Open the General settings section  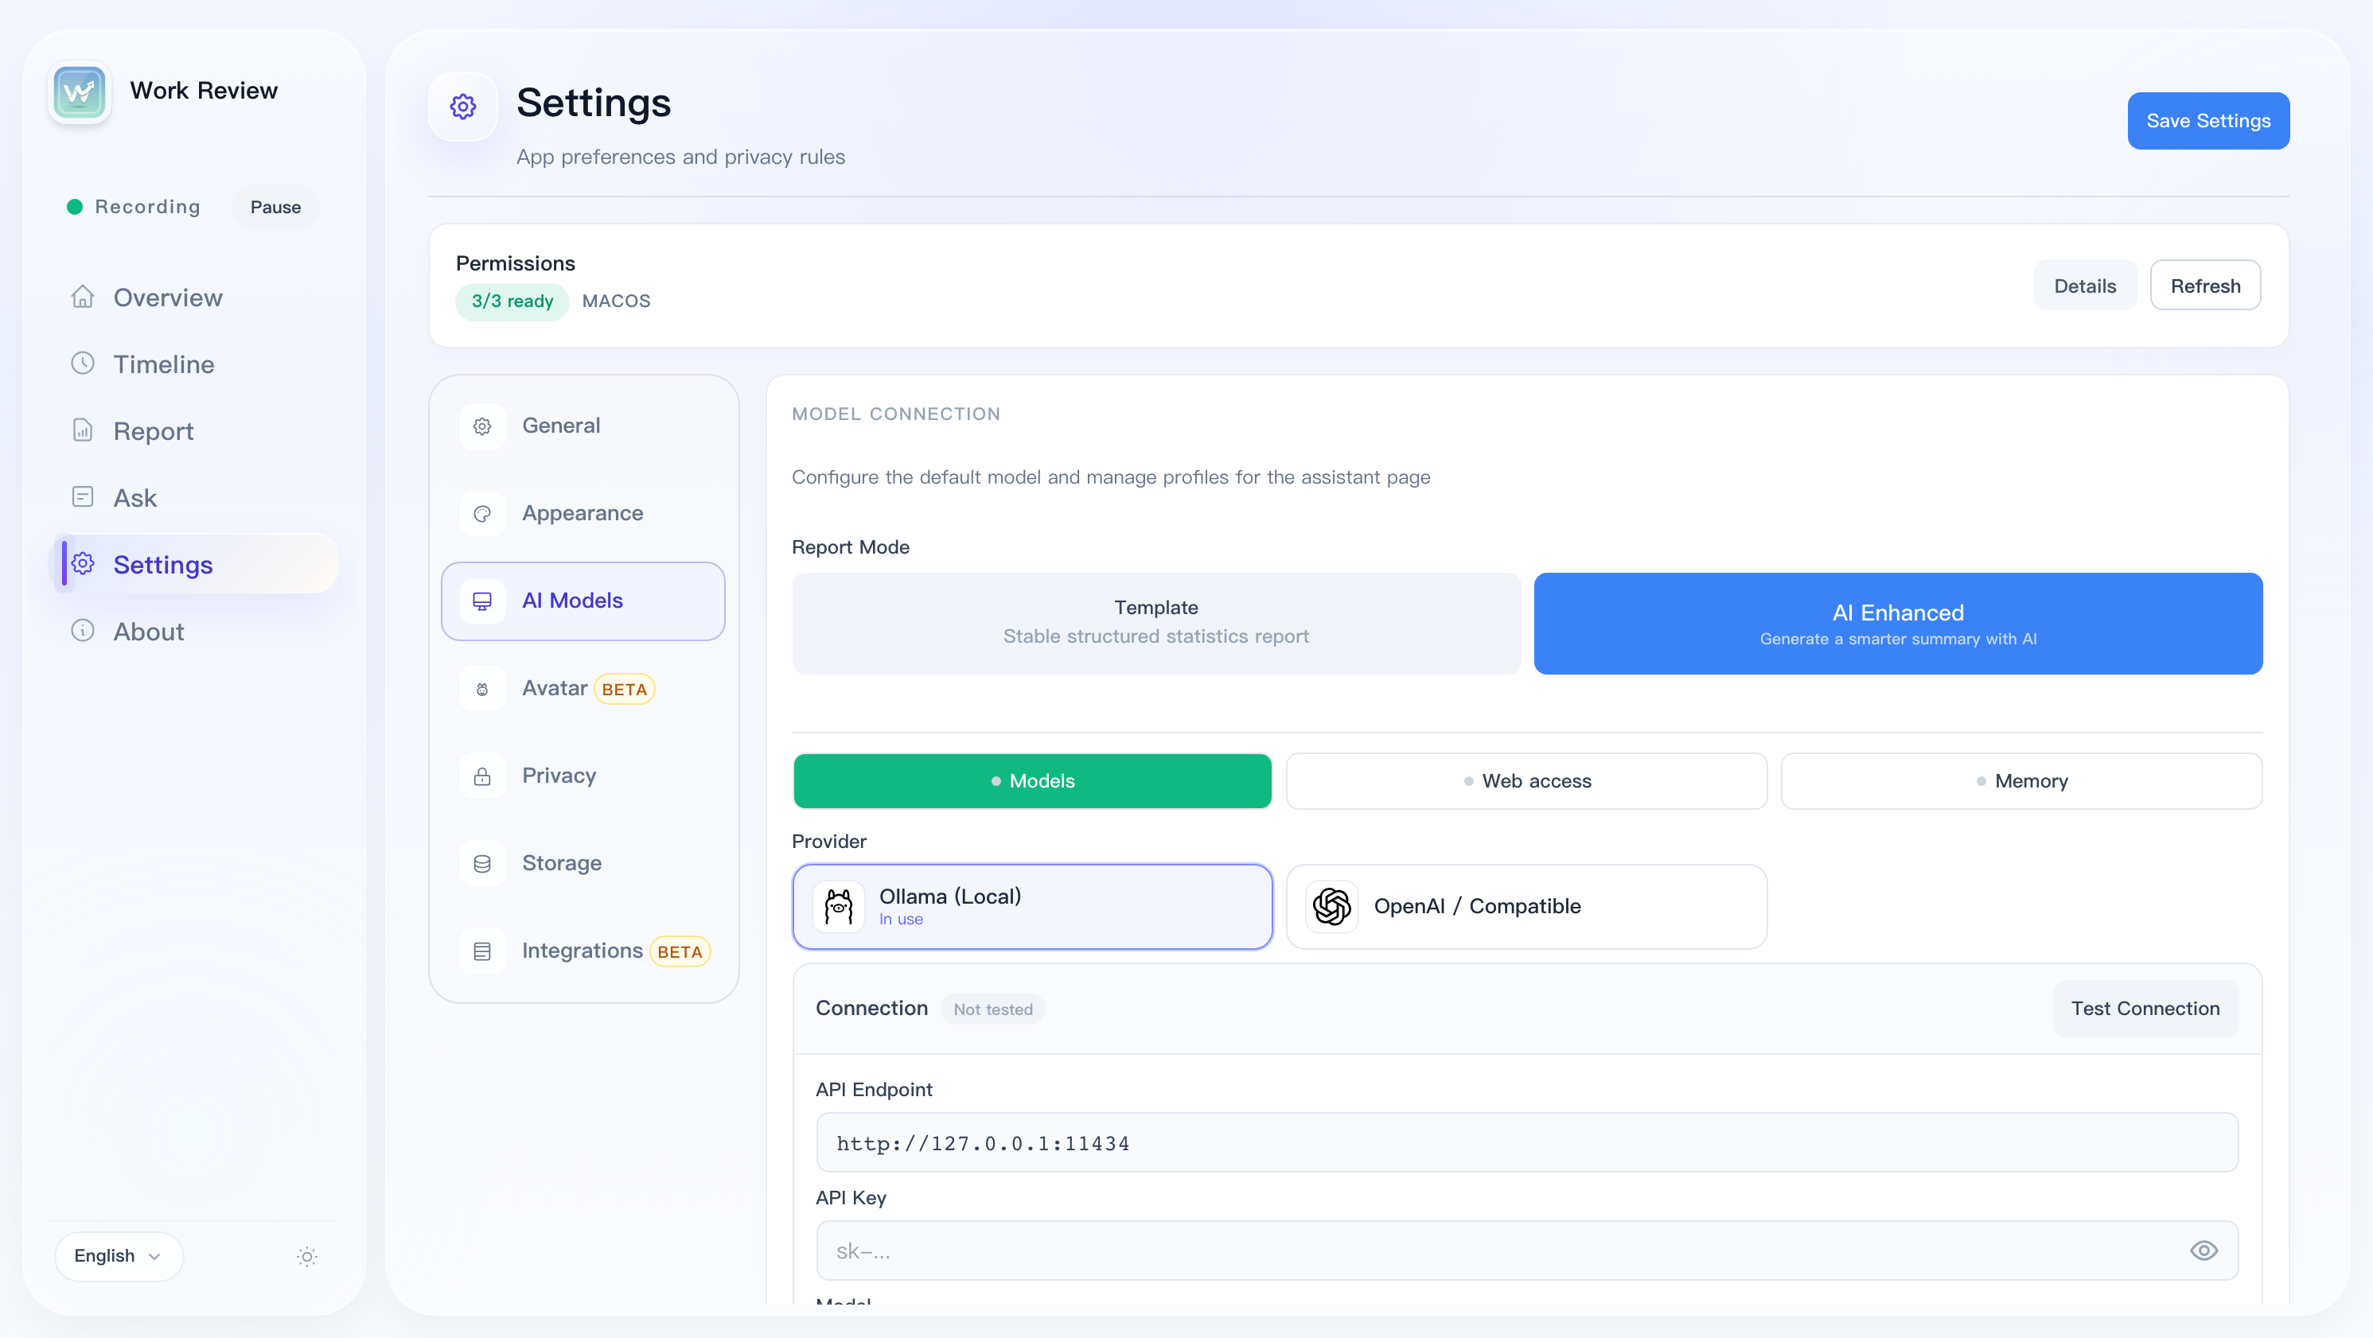pos(583,426)
